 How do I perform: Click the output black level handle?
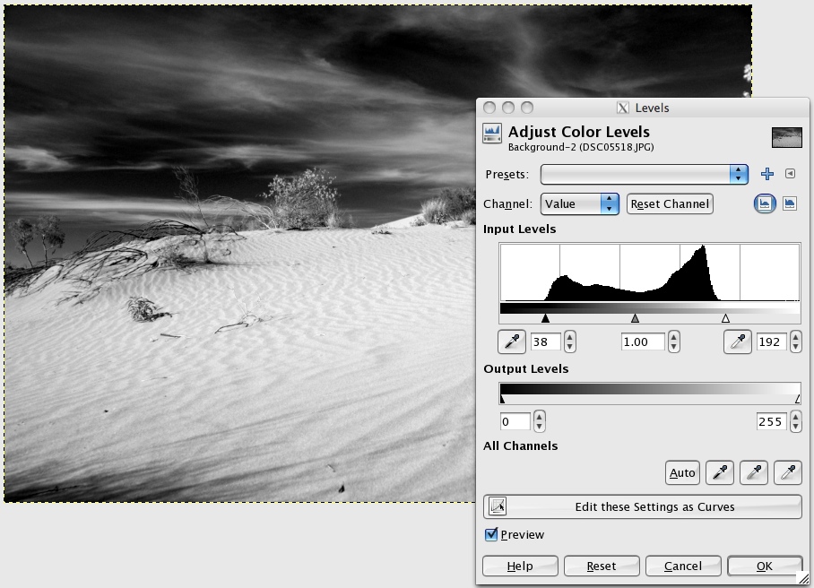[502, 399]
